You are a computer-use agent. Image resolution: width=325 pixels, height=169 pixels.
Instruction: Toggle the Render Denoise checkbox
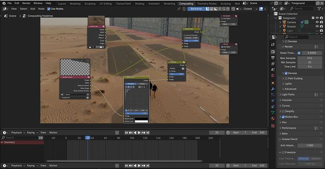pos(286,73)
